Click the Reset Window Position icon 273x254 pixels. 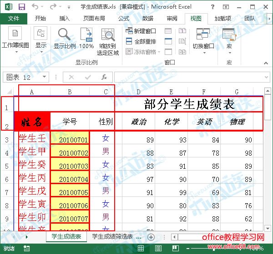coord(182,52)
